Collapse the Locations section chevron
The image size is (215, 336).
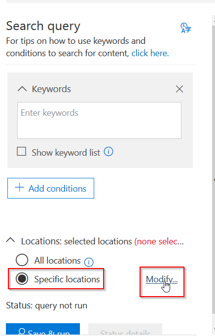click(x=10, y=240)
